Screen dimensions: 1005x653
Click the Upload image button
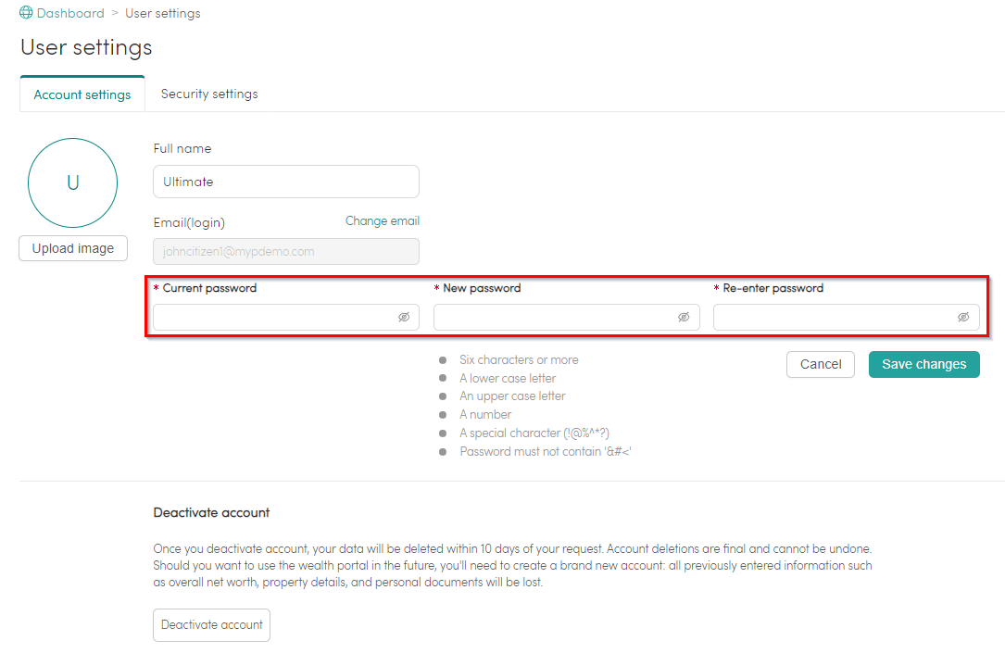[x=73, y=248]
